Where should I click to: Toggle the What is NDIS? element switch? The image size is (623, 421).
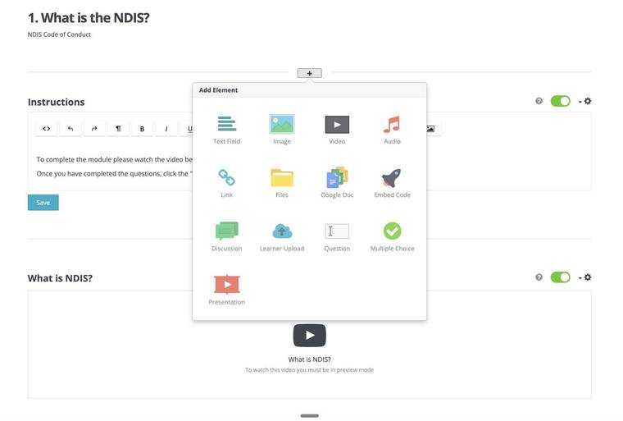(x=560, y=277)
